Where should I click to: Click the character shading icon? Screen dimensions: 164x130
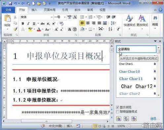click(x=69, y=29)
